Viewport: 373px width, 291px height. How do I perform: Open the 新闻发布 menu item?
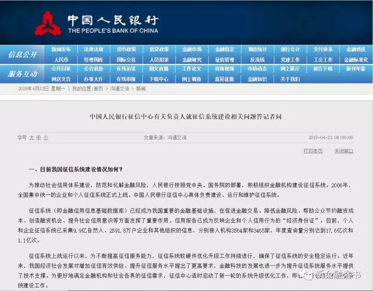(61, 50)
